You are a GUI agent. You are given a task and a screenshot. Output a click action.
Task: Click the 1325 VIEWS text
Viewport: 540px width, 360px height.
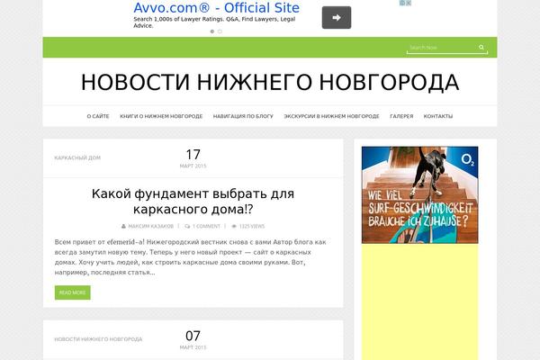252,226
